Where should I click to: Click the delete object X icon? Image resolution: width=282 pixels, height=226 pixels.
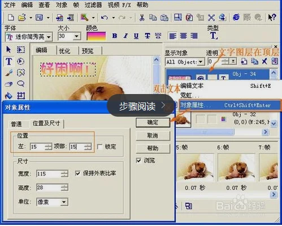(x=264, y=61)
